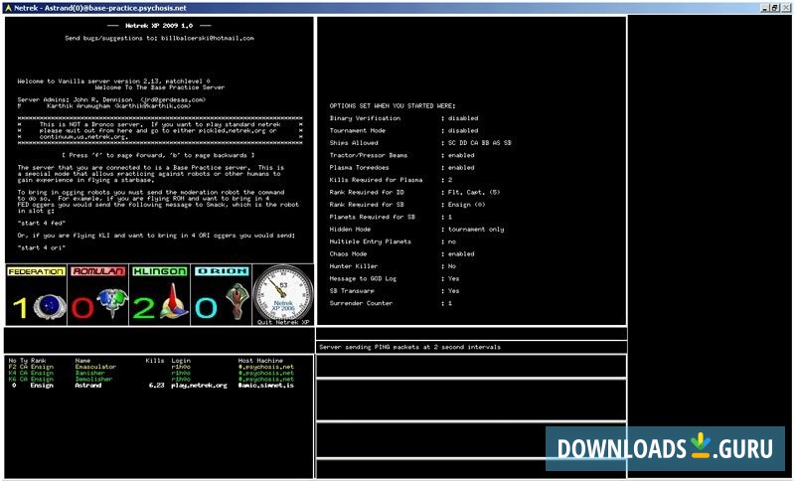The height and width of the screenshot is (481, 795).
Task: Click the server PING packets status message
Action: tap(409, 347)
